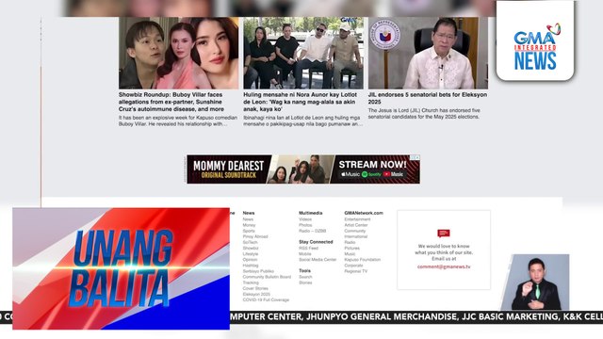
Task: Click the GMANetwork.com footer heading
Action: click(x=364, y=213)
